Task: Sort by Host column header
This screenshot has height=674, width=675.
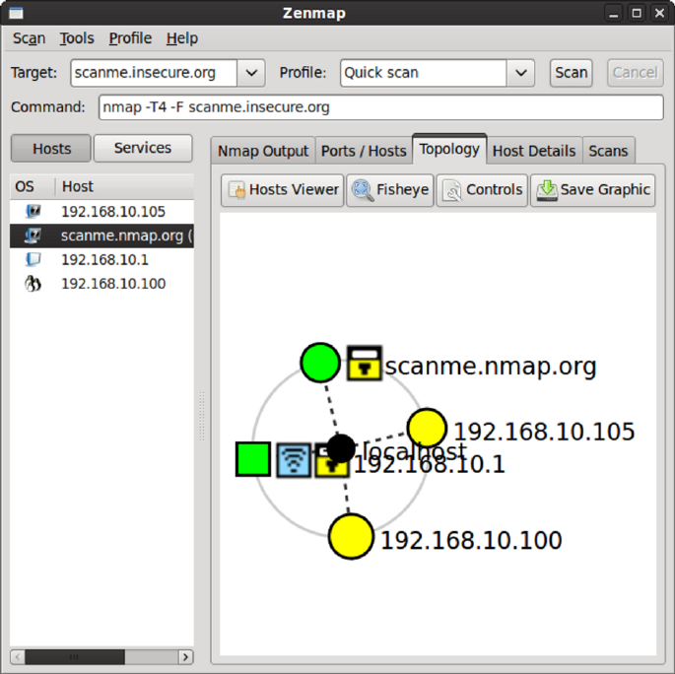Action: click(x=125, y=186)
